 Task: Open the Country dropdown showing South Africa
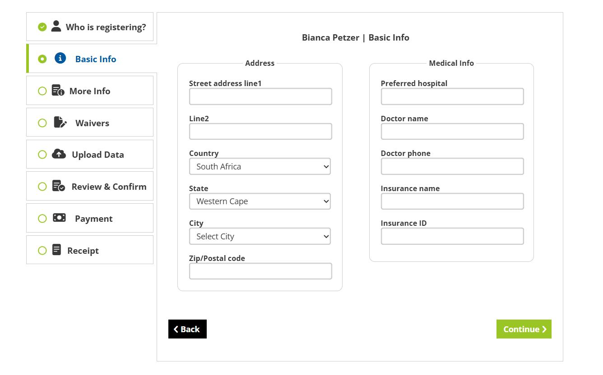click(x=260, y=166)
